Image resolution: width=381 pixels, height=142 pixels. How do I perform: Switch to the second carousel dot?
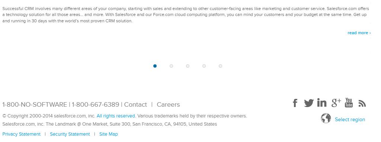point(171,66)
